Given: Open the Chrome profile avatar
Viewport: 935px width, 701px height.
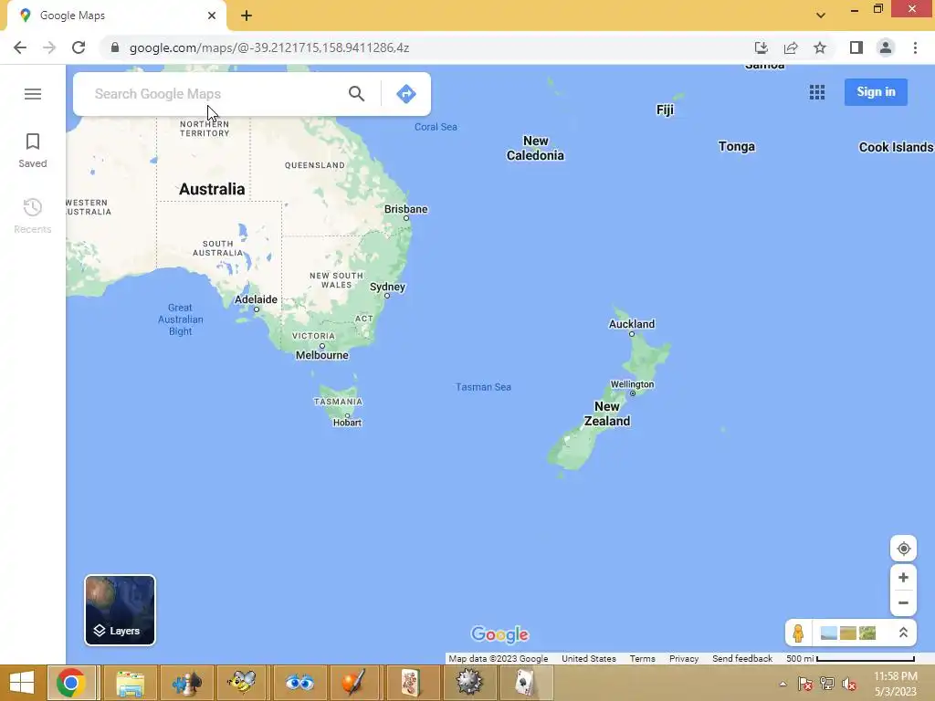Looking at the screenshot, I should (886, 47).
